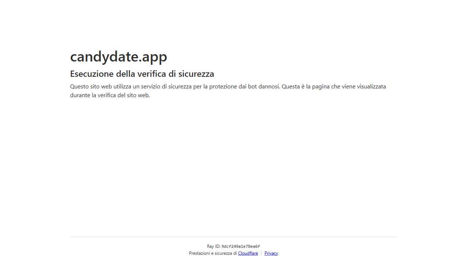
Task: Click the 'Esecuzione della verifica di sicurezza' subheading
Action: click(x=142, y=74)
